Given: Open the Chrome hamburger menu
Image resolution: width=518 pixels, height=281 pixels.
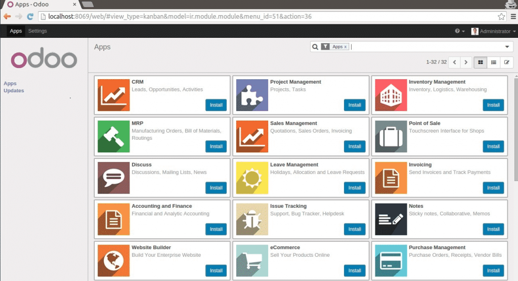Looking at the screenshot, I should coord(513,17).
